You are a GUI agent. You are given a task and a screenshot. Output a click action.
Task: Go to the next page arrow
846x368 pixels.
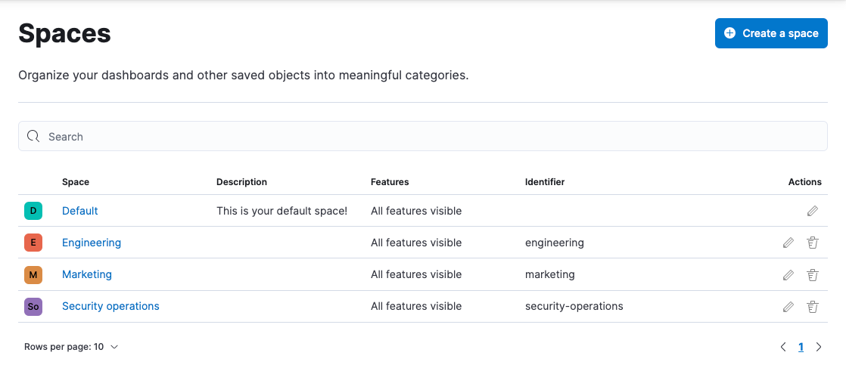pyautogui.click(x=819, y=347)
